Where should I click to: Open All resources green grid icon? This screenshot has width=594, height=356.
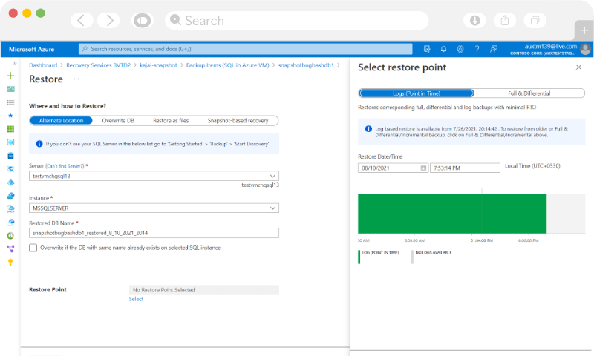pyautogui.click(x=10, y=129)
